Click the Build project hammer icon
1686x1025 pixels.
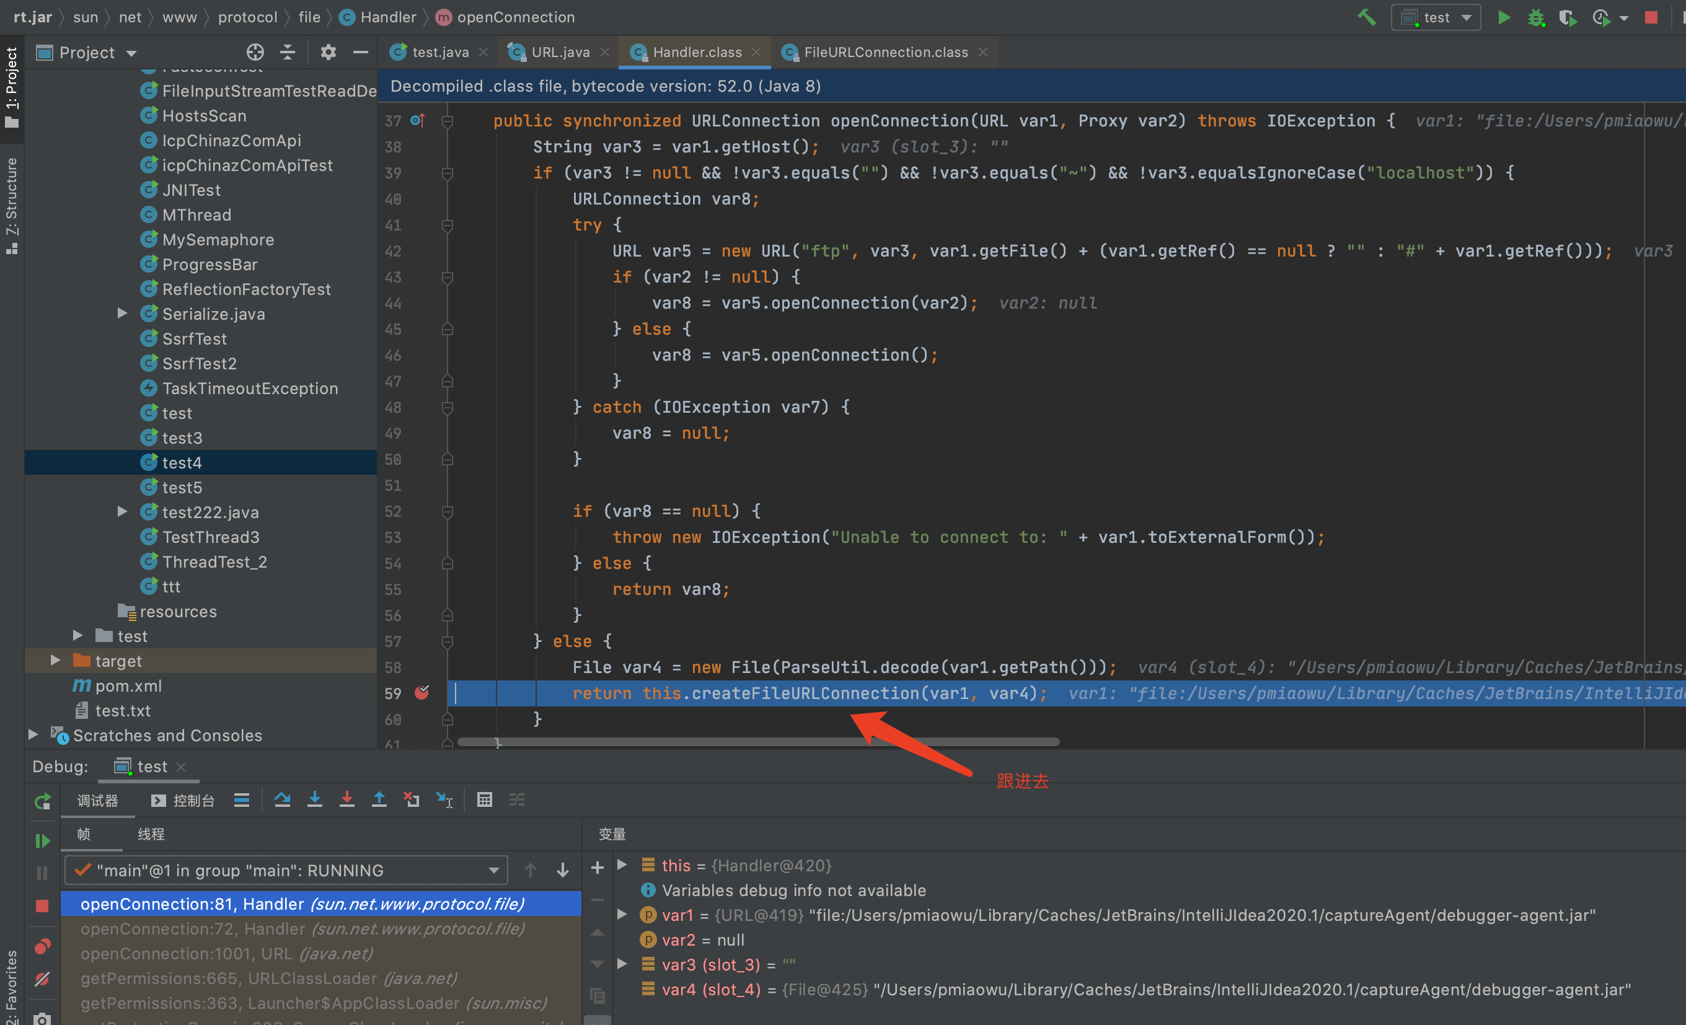[x=1366, y=17]
